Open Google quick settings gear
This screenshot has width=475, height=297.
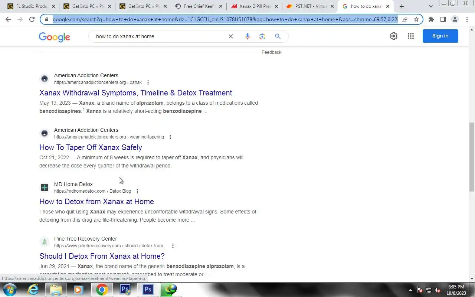(x=394, y=36)
